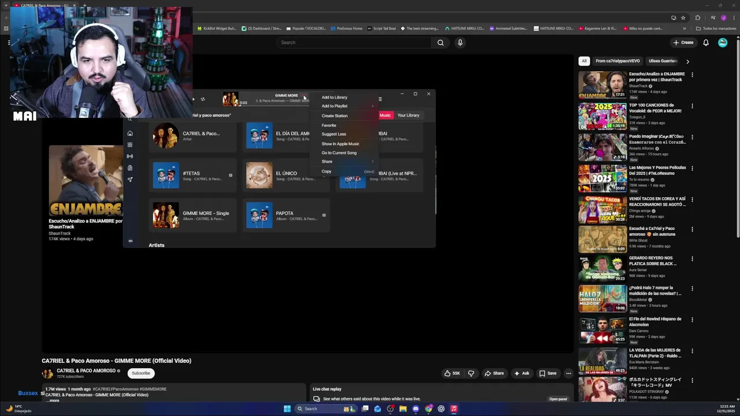Click the YouTube search magnifier button
The width and height of the screenshot is (740, 416).
click(441, 42)
